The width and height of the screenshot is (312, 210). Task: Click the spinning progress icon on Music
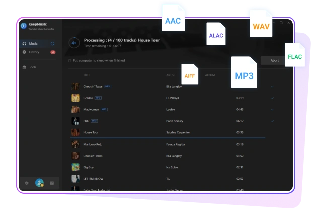pos(52,44)
